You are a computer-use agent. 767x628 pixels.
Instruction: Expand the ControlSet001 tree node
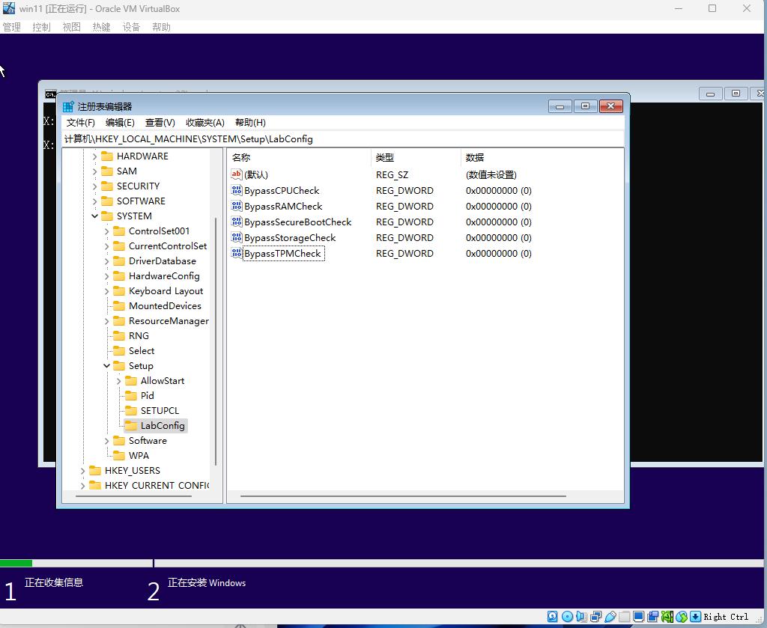click(107, 231)
